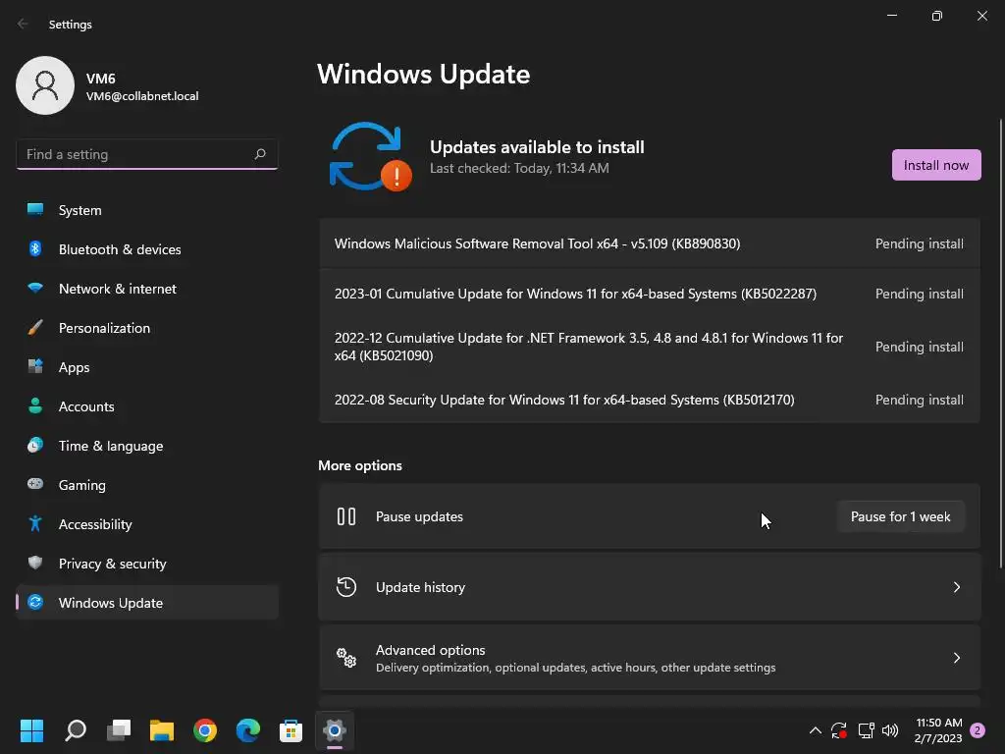Show hidden tray icons chevron

816,730
